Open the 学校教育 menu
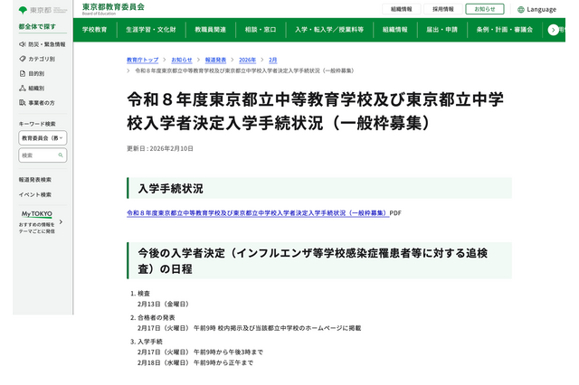The width and height of the screenshot is (579, 385). tap(94, 30)
